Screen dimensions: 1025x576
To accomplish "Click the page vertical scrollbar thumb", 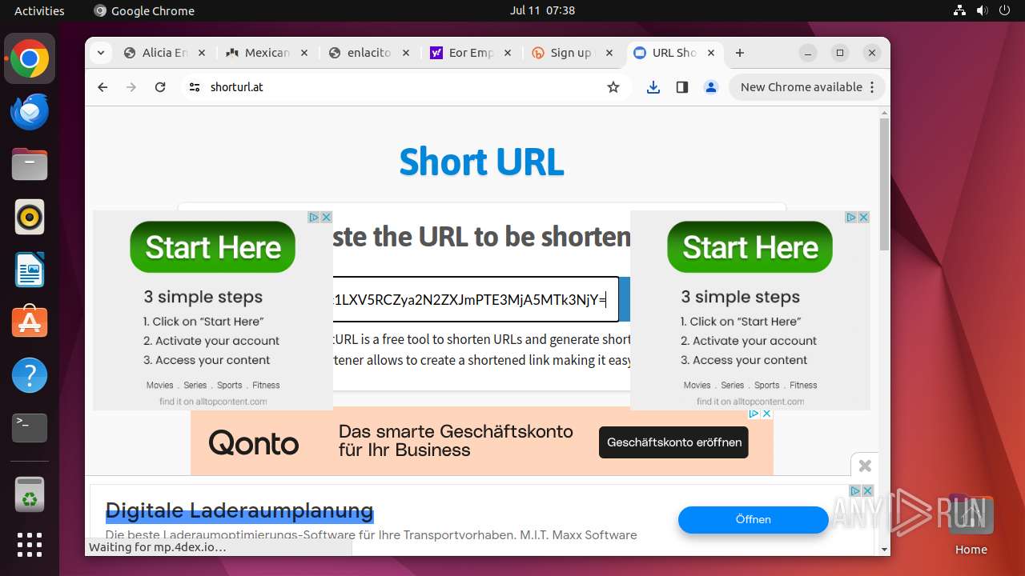I will [884, 184].
